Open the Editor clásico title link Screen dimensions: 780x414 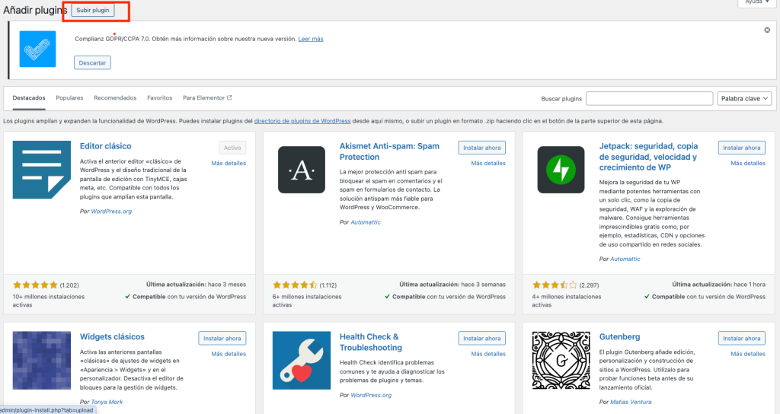(105, 146)
